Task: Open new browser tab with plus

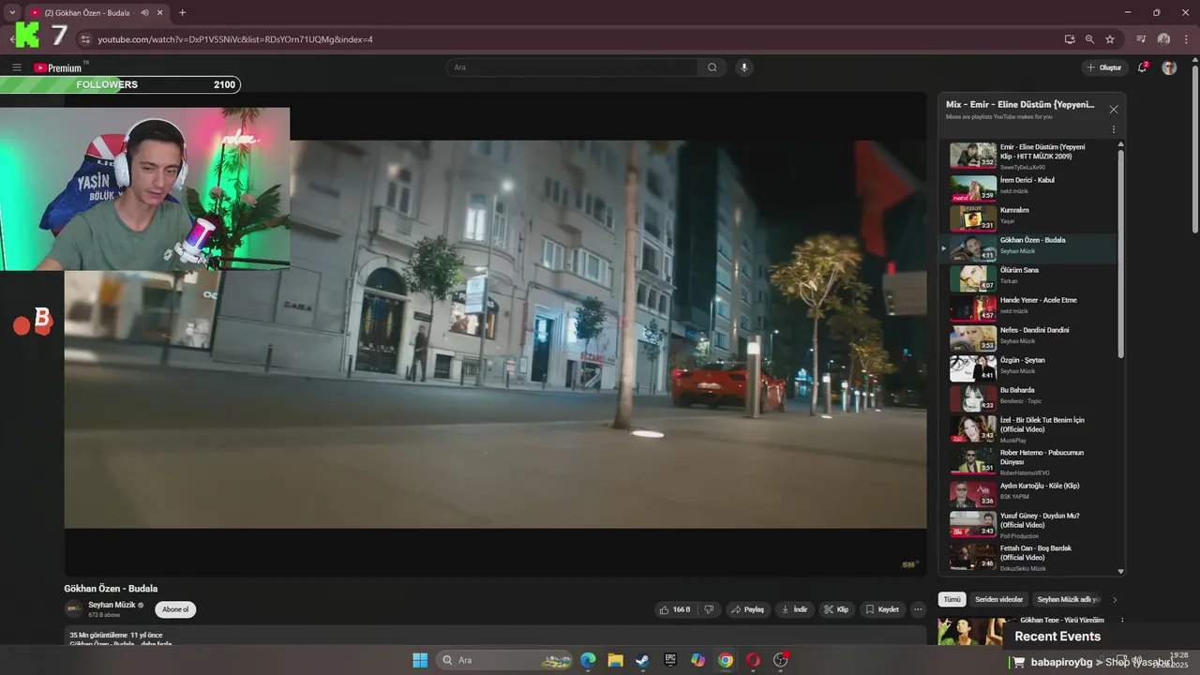Action: (x=182, y=12)
